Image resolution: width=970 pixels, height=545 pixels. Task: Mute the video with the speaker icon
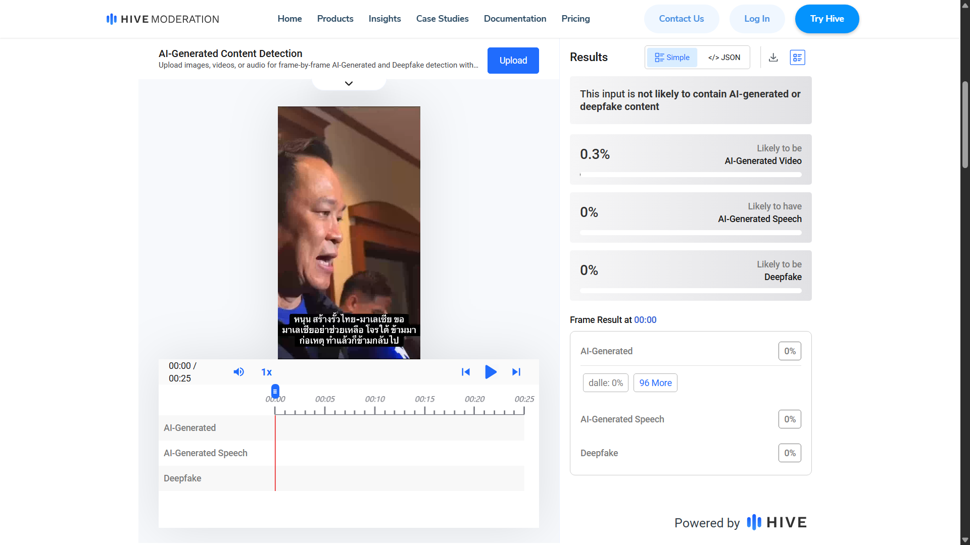[x=238, y=372]
